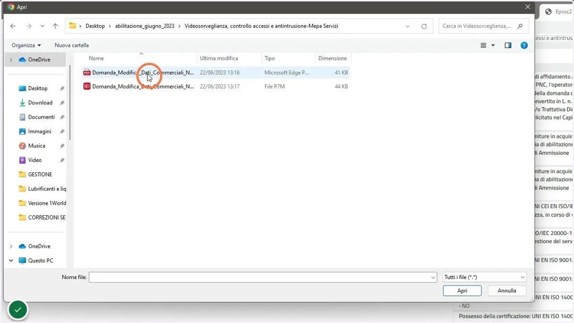Click Videosorveglianza folder segment in the breadcrumb
The image size is (574, 323).
(261, 26)
